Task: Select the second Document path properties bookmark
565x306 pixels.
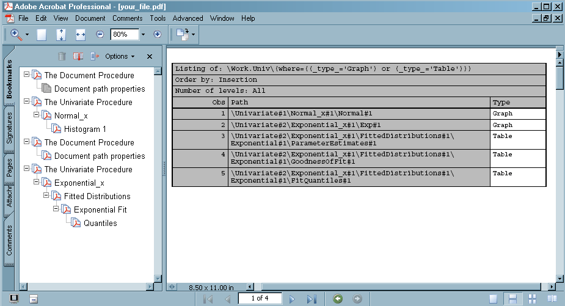Action: pyautogui.click(x=100, y=156)
